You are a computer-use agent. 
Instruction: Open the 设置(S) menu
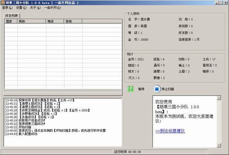[x=21, y=8]
